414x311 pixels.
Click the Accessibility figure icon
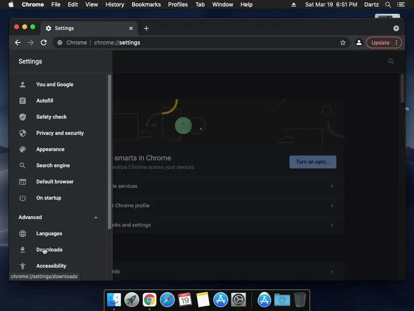(x=23, y=266)
